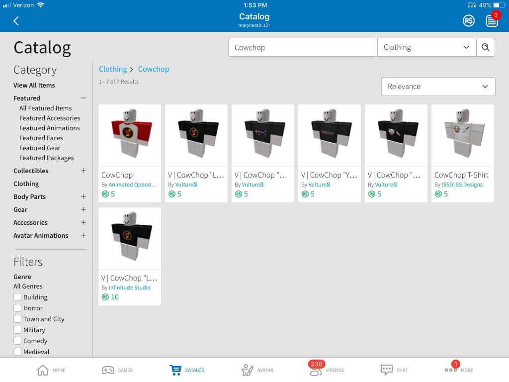Go back with the back arrow
Screen dimensions: 509x382
click(16, 21)
